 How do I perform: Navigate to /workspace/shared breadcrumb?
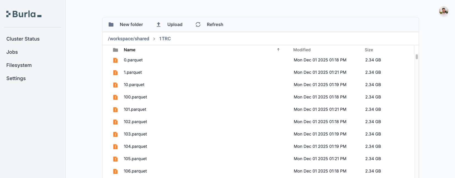(x=128, y=39)
